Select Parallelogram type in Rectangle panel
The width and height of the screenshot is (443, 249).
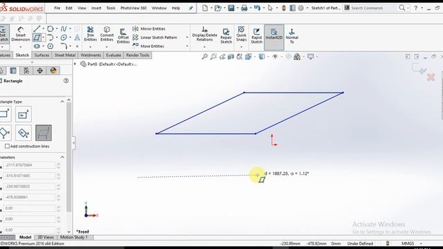tap(44, 133)
